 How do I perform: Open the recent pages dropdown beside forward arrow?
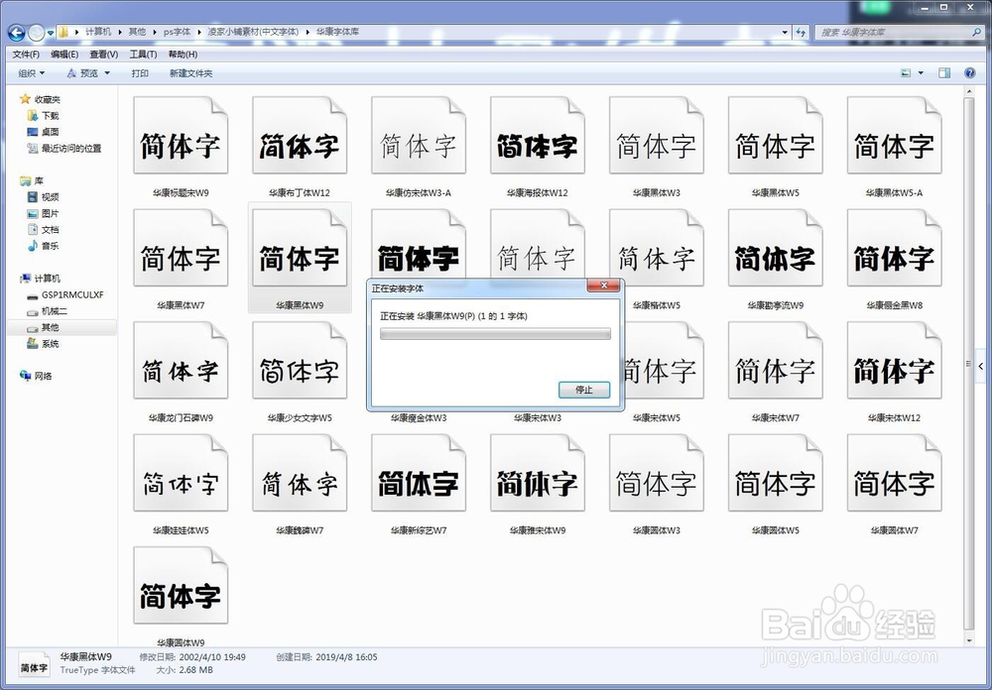tap(50, 33)
